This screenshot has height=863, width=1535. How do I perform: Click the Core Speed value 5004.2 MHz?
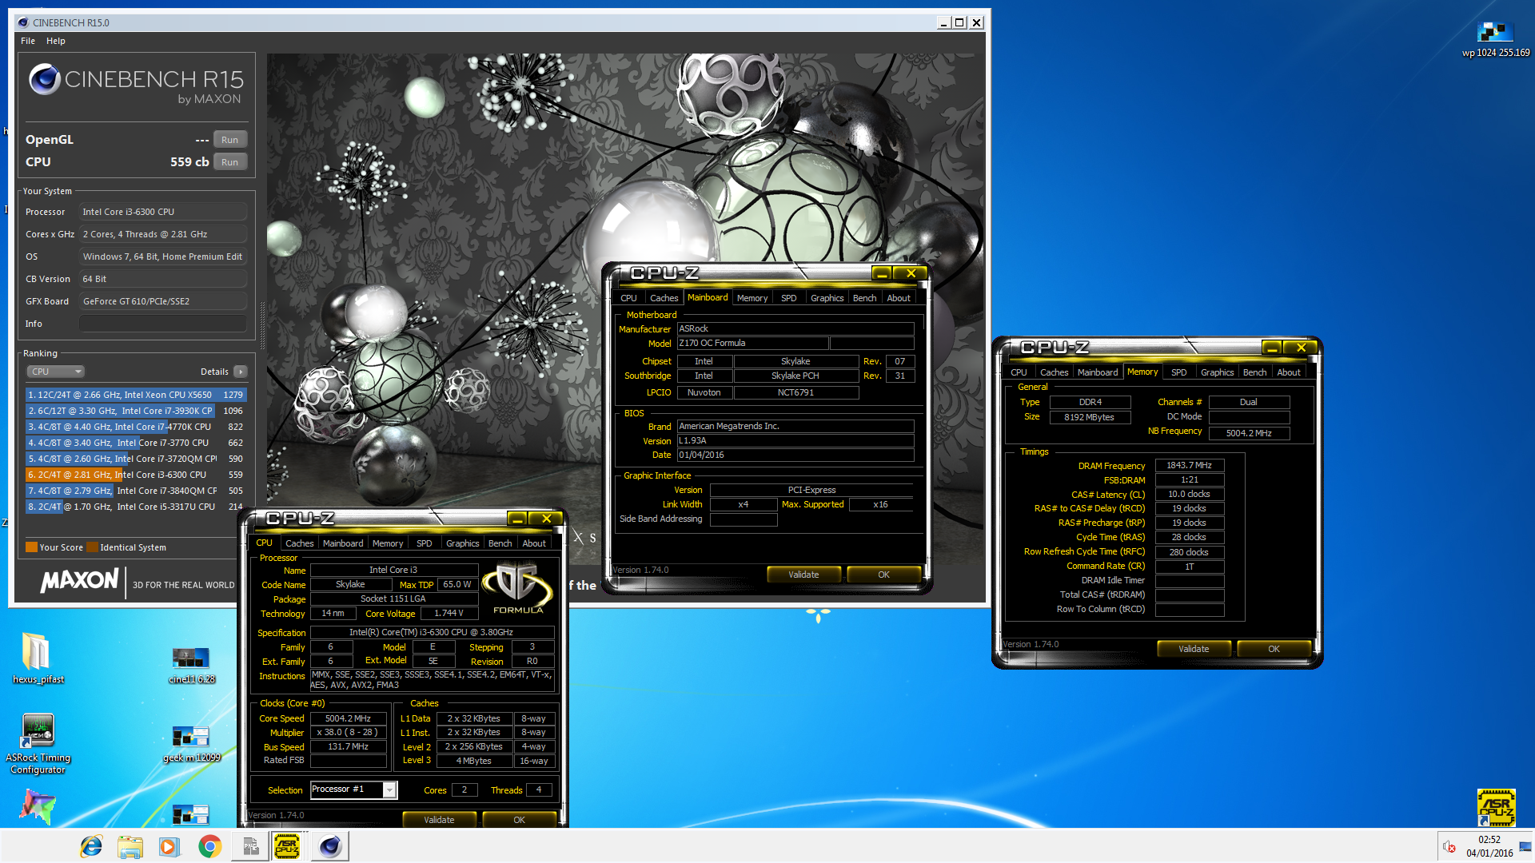click(x=348, y=718)
